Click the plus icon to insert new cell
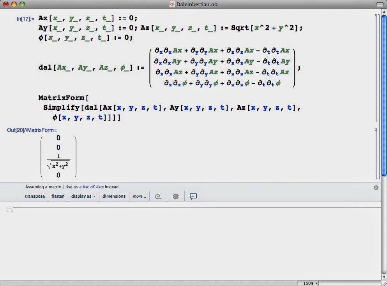Image resolution: width=387 pixels, height=286 pixels. tap(10, 209)
